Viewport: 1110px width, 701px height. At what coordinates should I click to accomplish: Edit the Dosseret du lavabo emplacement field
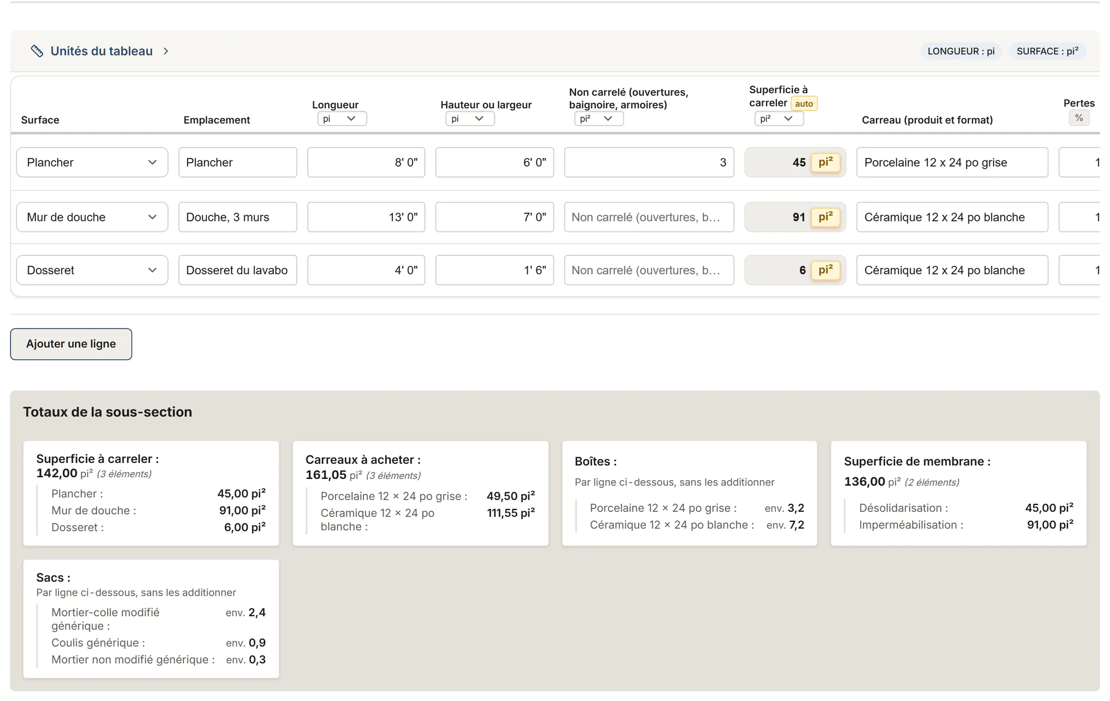[x=238, y=270]
